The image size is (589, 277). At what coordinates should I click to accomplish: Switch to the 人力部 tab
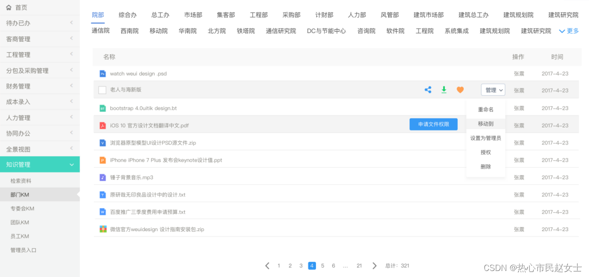[357, 15]
